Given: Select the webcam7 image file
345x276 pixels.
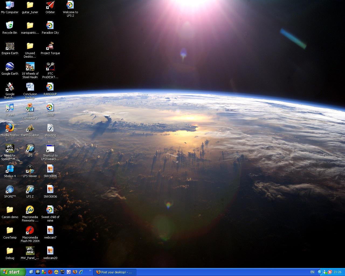Looking at the screenshot, I should (50, 233).
